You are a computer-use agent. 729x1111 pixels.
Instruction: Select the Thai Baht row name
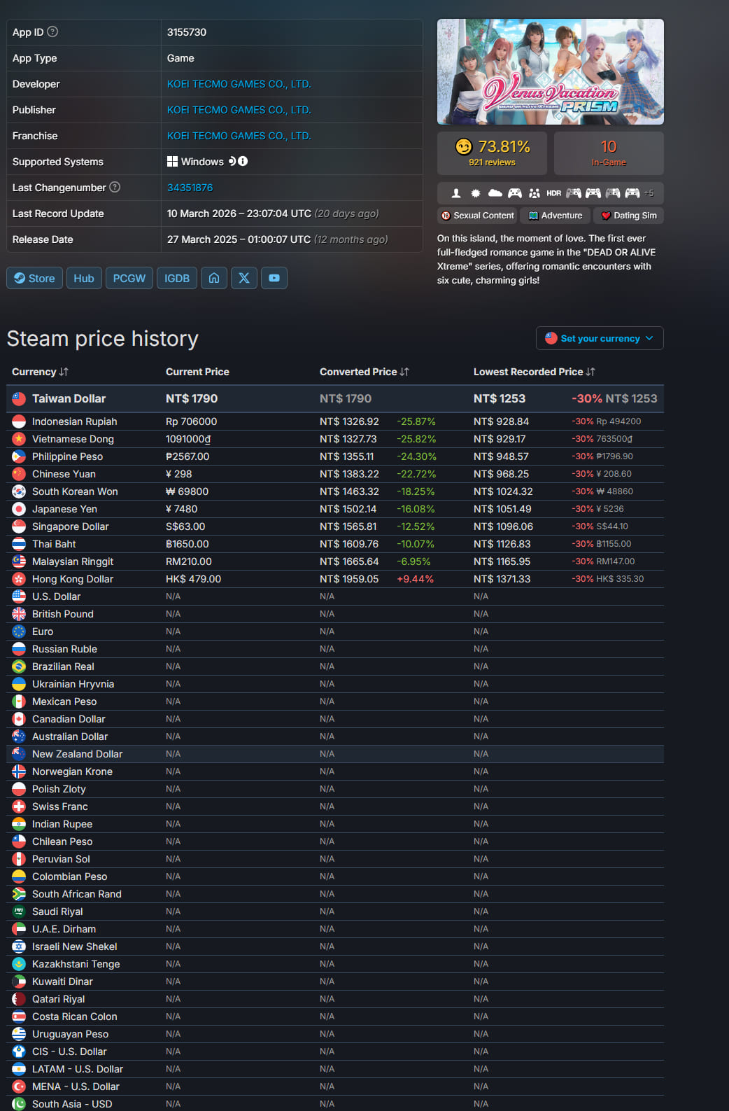click(54, 544)
